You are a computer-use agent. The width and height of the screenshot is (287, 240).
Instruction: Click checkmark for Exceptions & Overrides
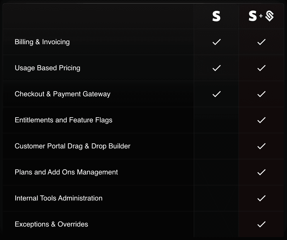(x=261, y=224)
